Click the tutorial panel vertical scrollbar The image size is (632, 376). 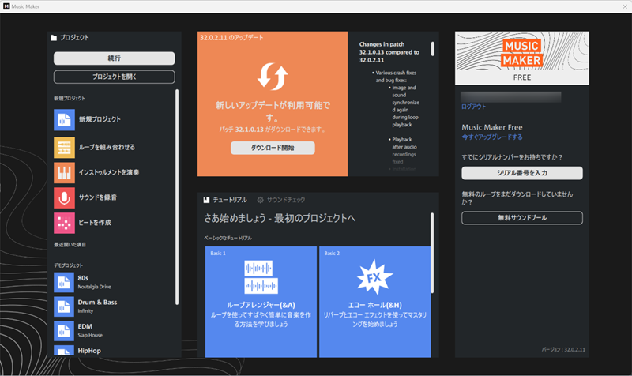coord(432,253)
